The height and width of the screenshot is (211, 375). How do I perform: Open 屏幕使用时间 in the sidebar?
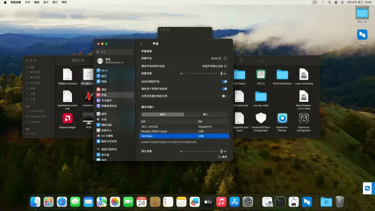click(115, 106)
